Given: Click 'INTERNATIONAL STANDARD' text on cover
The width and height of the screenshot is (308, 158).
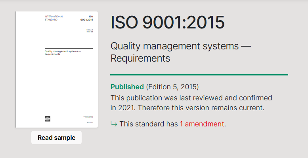Looking at the screenshot, I should pyautogui.click(x=54, y=18).
